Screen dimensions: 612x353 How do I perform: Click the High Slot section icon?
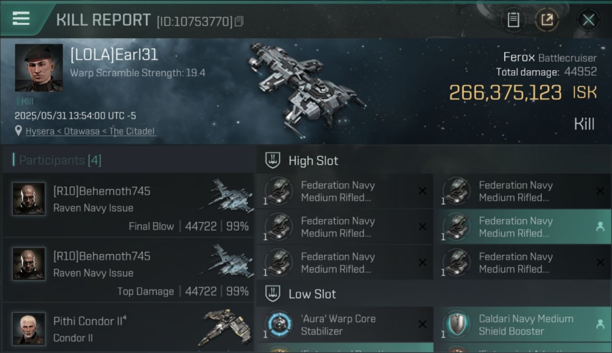273,160
